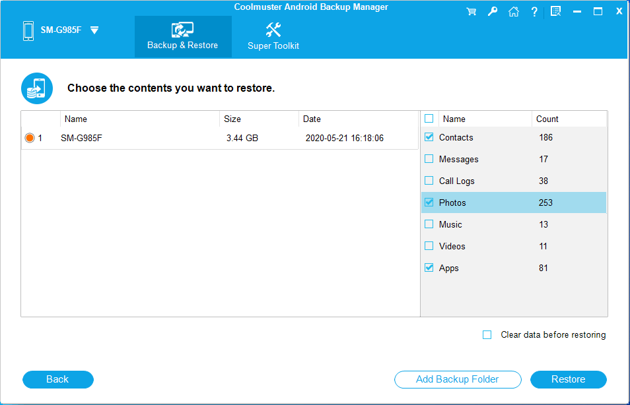The height and width of the screenshot is (405, 630).
Task: Click the phone device icon
Action: click(28, 30)
